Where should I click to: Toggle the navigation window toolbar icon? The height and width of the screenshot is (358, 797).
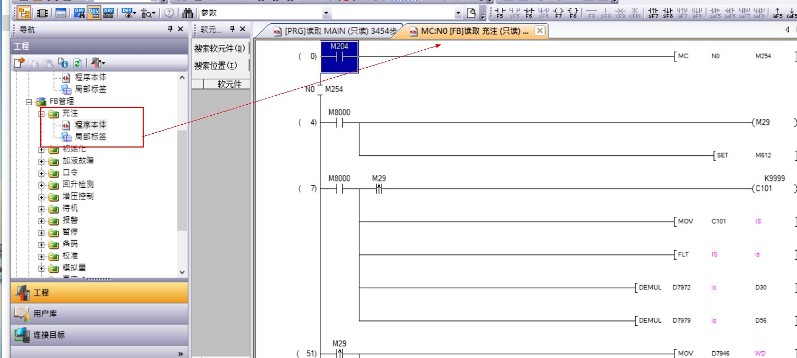[24, 13]
